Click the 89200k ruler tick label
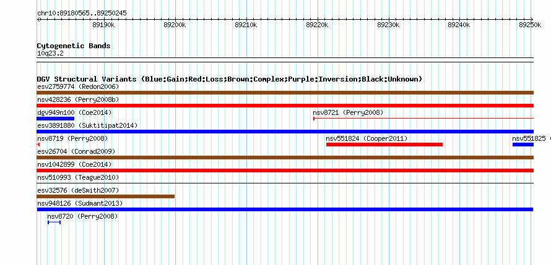The image size is (551, 265). click(x=175, y=25)
